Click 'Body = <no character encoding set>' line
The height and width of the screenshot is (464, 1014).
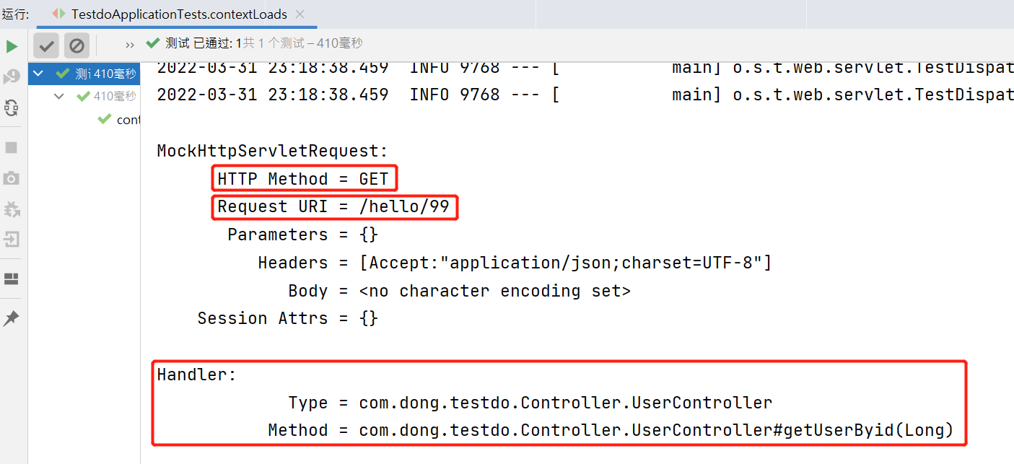pos(460,292)
